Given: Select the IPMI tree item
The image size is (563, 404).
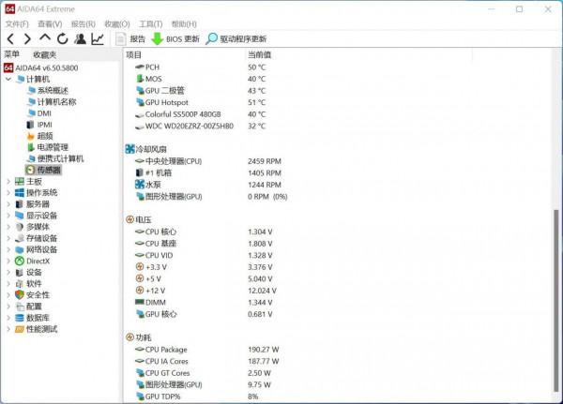Looking at the screenshot, I should tap(39, 125).
